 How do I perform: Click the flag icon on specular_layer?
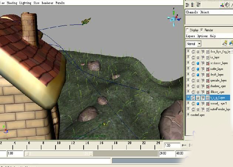(203, 80)
